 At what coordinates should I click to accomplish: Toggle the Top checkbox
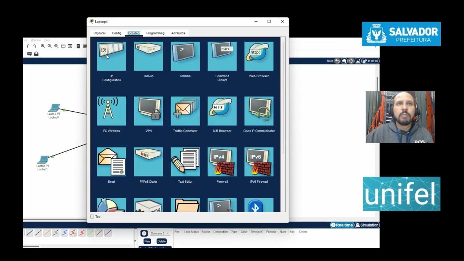[x=92, y=216]
